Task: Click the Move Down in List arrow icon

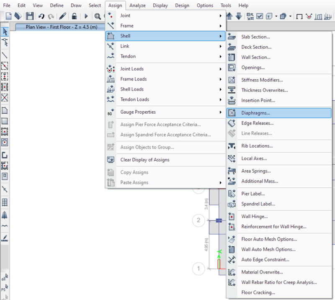Action: 239,16
